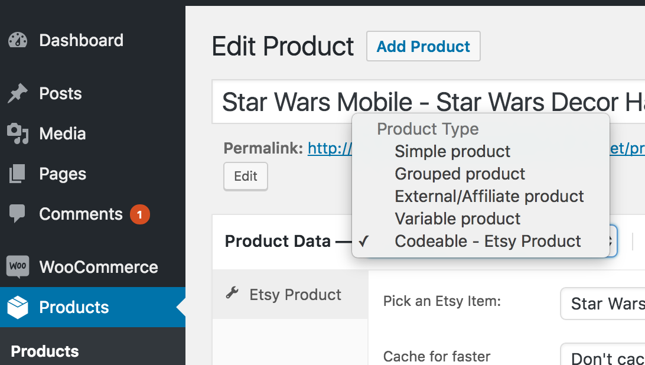The image size is (645, 365).
Task: Open the product permalink URL
Action: [x=329, y=148]
